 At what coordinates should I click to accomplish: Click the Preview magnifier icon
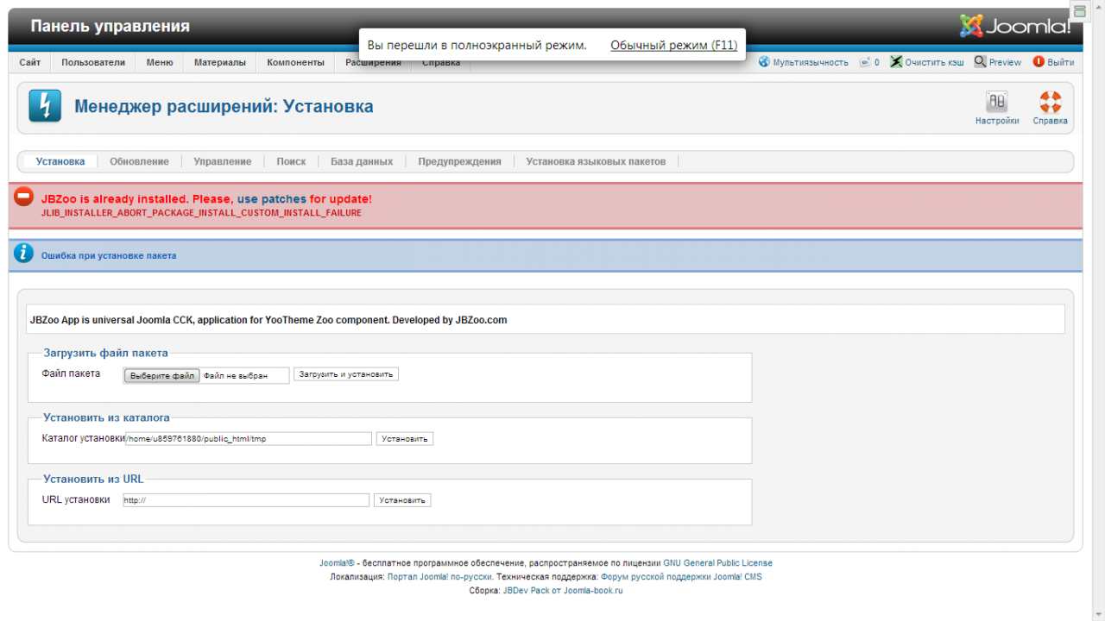[980, 62]
